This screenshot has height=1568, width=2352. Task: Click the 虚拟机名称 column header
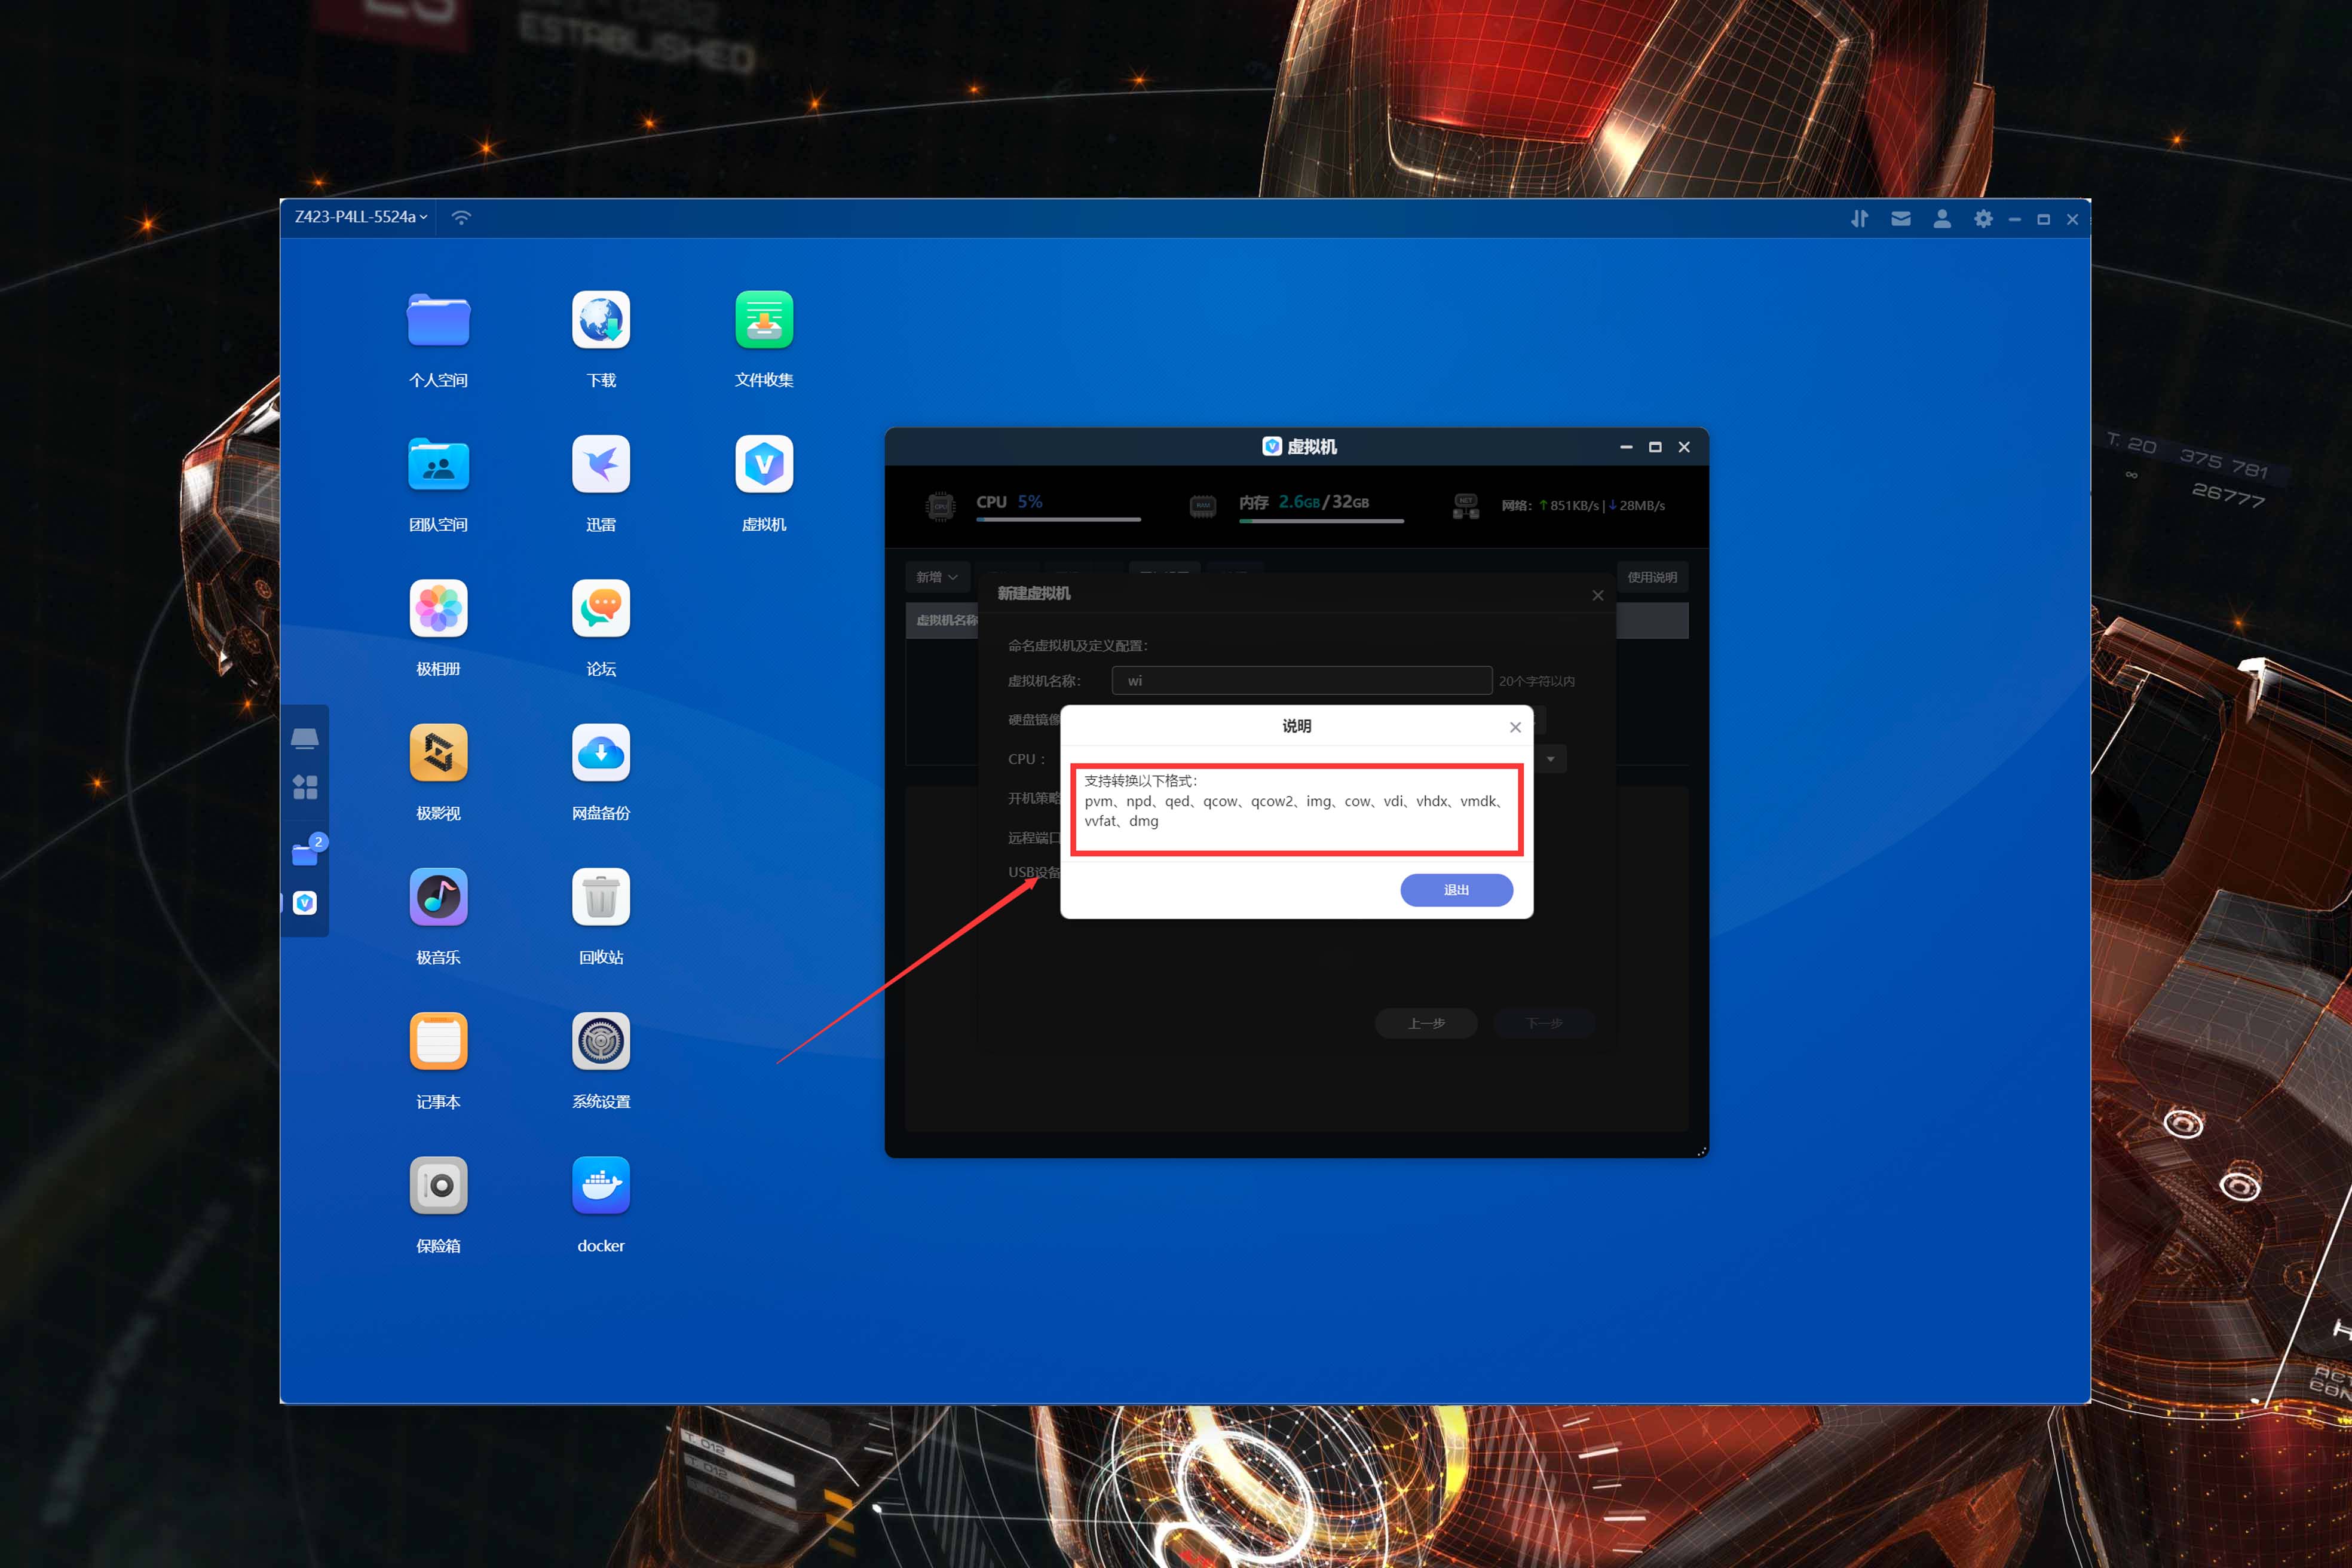point(946,620)
